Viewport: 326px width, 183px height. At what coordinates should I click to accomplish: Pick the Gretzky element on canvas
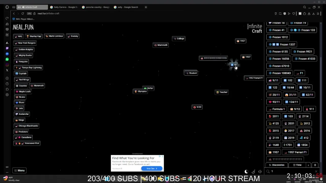(73, 36)
